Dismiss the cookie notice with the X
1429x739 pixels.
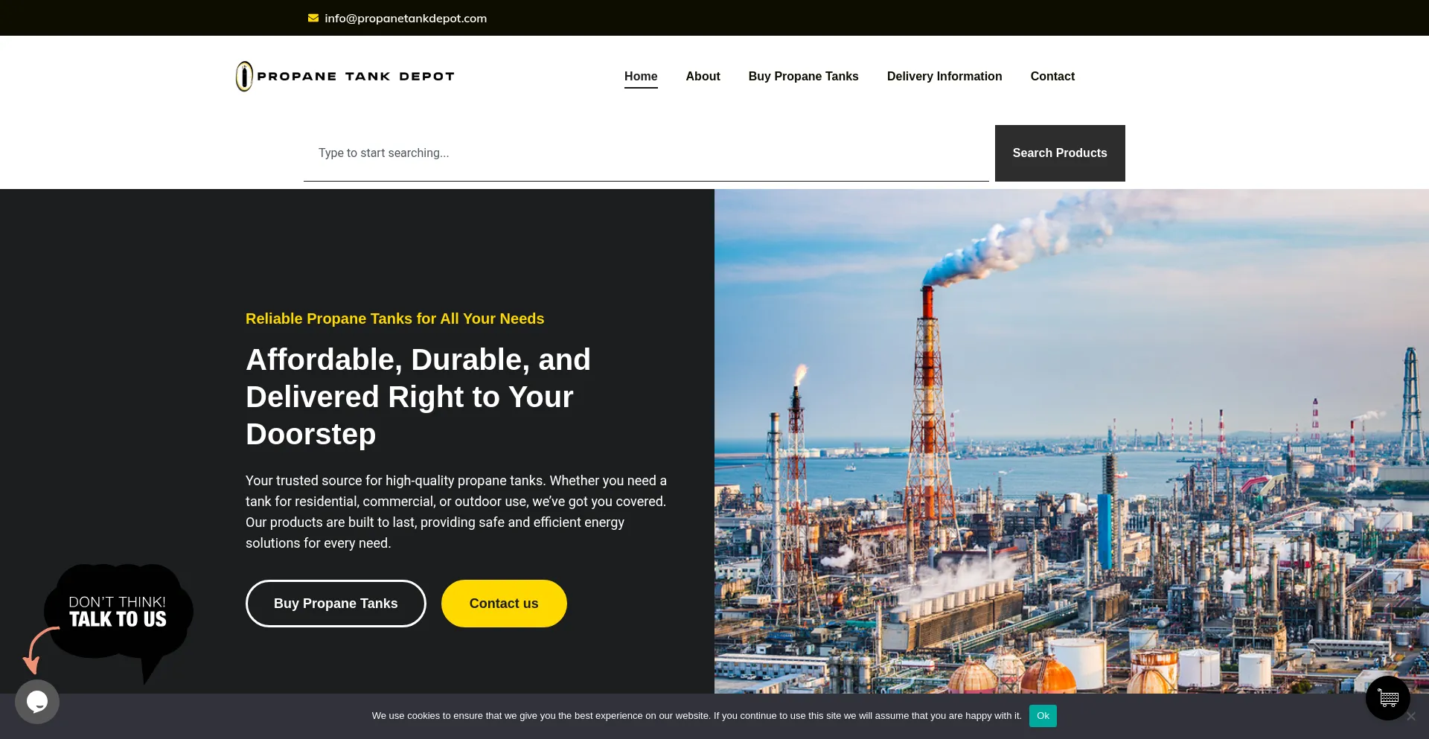[x=1411, y=717]
